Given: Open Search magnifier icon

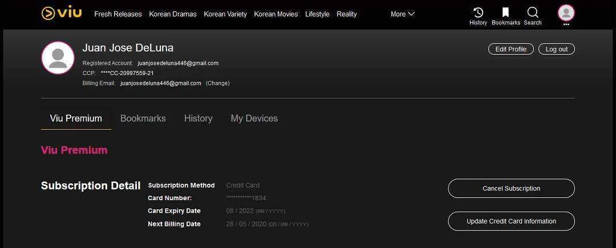Looking at the screenshot, I should click(533, 12).
